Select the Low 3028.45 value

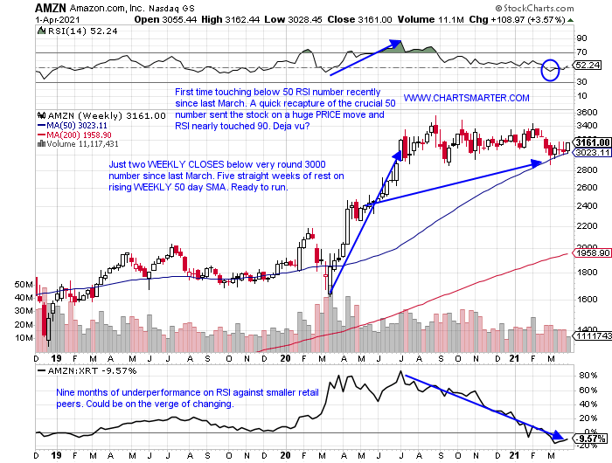click(293, 19)
